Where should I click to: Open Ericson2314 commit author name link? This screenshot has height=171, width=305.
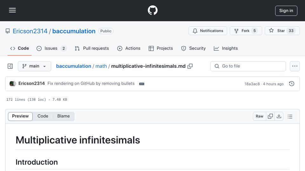[31, 83]
